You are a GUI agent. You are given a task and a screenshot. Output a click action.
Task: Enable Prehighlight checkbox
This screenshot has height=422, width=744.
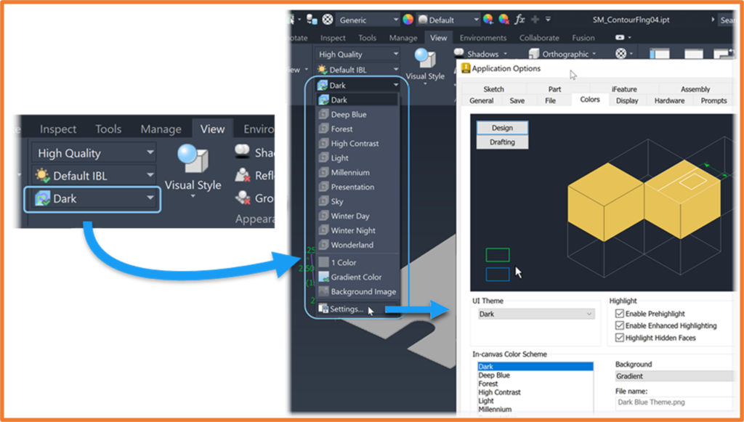619,314
